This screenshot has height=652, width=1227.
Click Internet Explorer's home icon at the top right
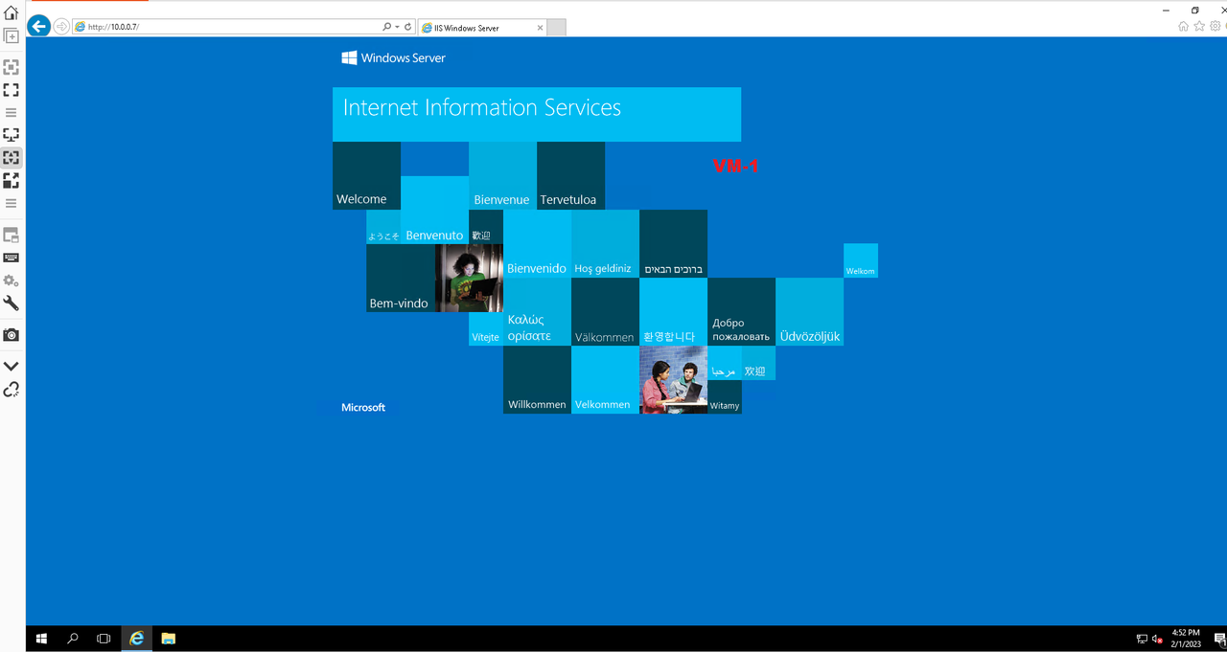point(1184,27)
